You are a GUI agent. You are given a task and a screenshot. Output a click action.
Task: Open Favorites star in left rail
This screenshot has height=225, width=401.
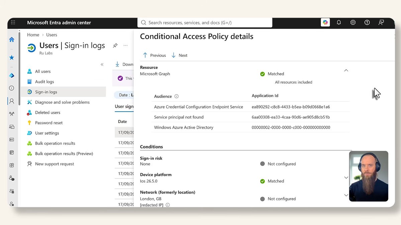(12, 58)
